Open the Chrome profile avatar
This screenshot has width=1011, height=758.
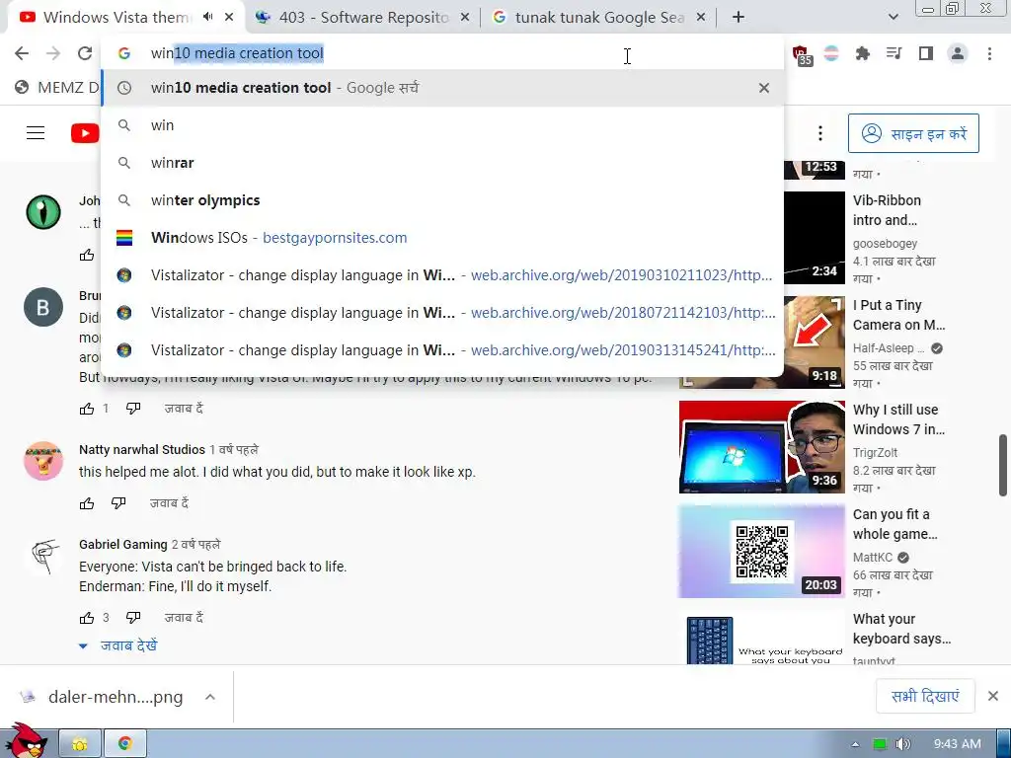click(x=958, y=53)
